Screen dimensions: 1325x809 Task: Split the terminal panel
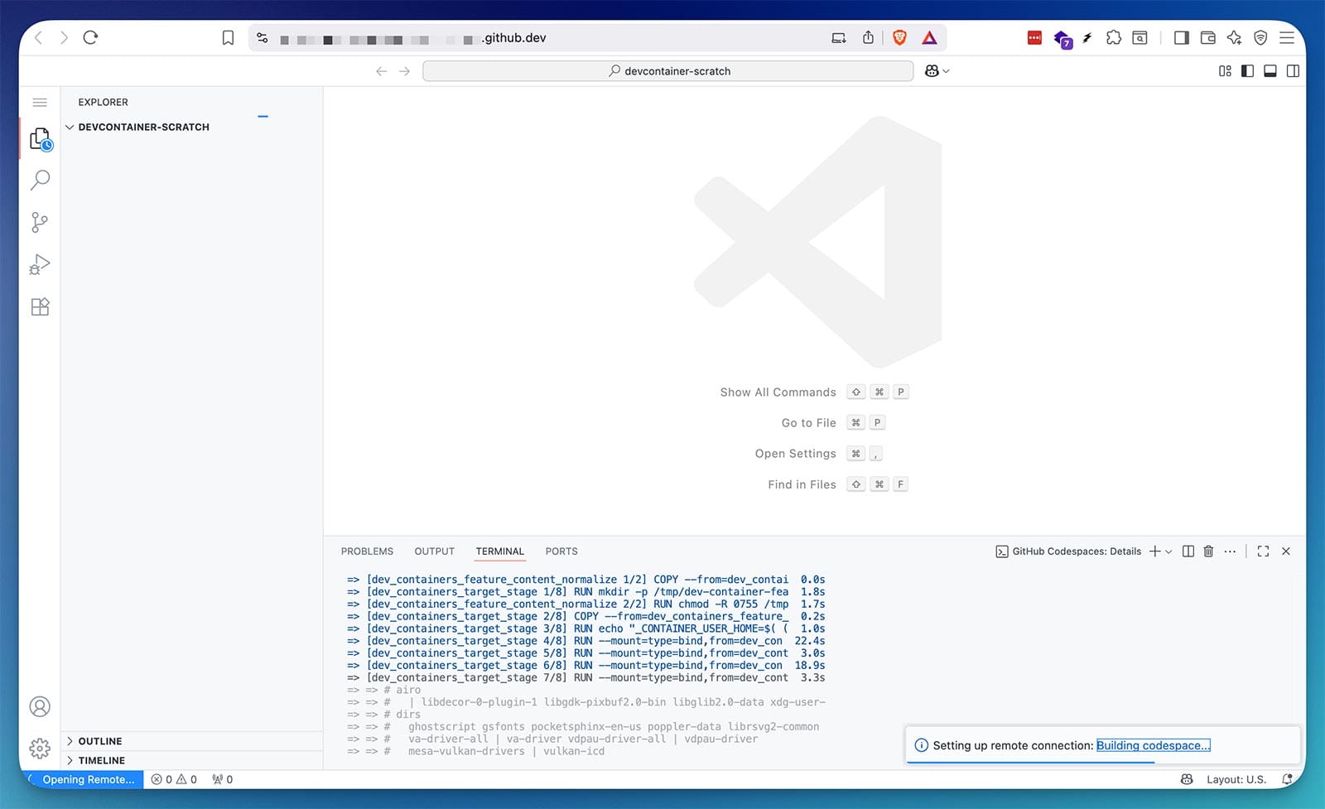point(1188,551)
